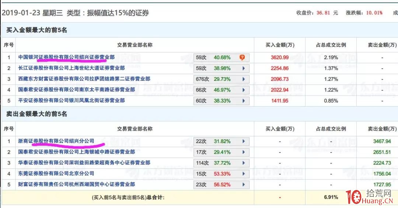This screenshot has height=208, width=398.
Task: Expand arrow for 长江证券上海世纪大道 row
Action: (244, 68)
